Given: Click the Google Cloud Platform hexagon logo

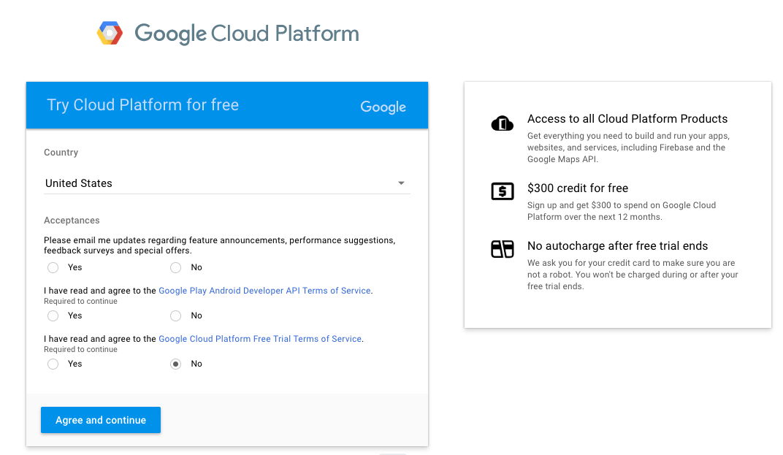Looking at the screenshot, I should pos(110,34).
